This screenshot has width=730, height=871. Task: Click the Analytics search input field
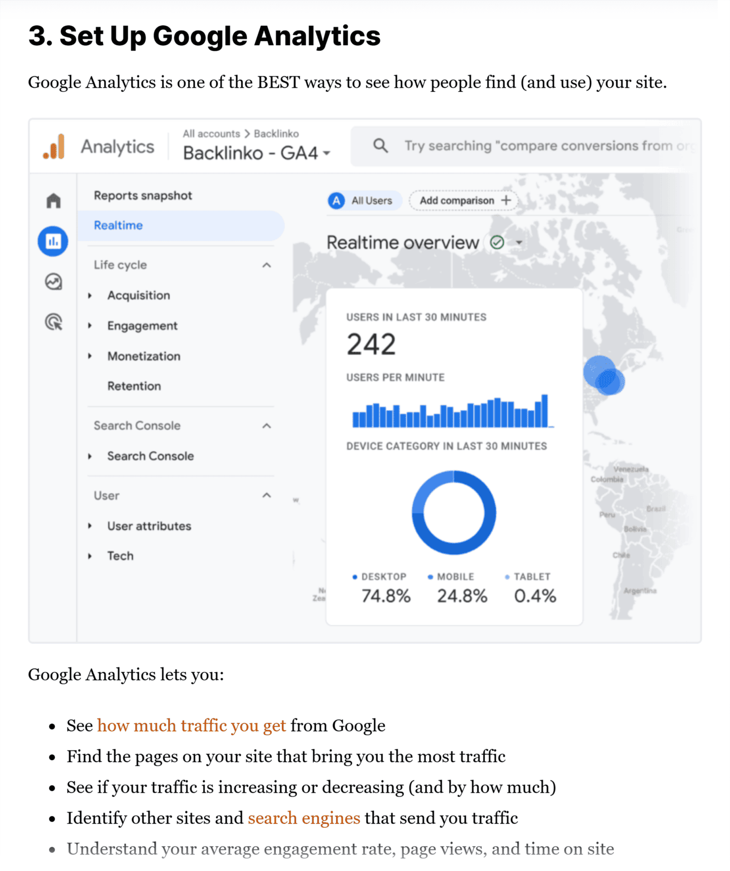pos(547,146)
